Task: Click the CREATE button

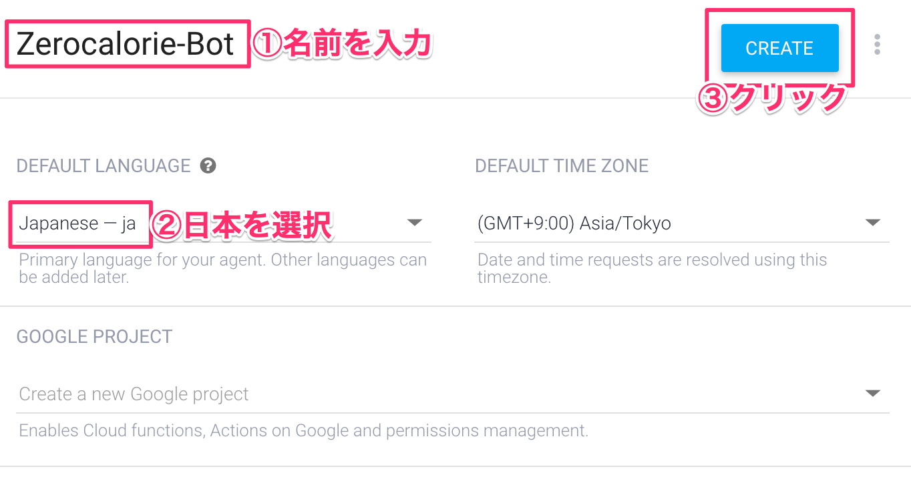Action: click(x=779, y=48)
